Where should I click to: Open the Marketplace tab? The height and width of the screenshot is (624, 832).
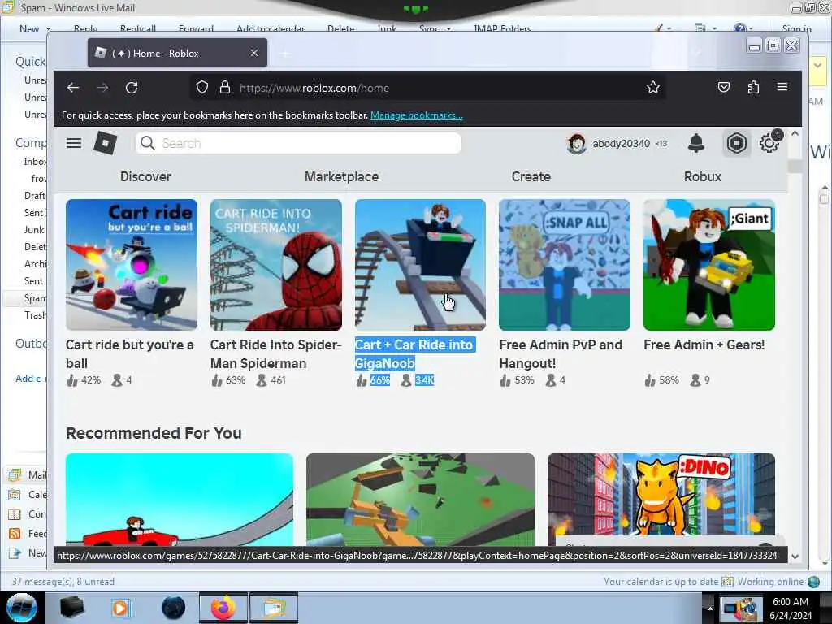tap(342, 176)
